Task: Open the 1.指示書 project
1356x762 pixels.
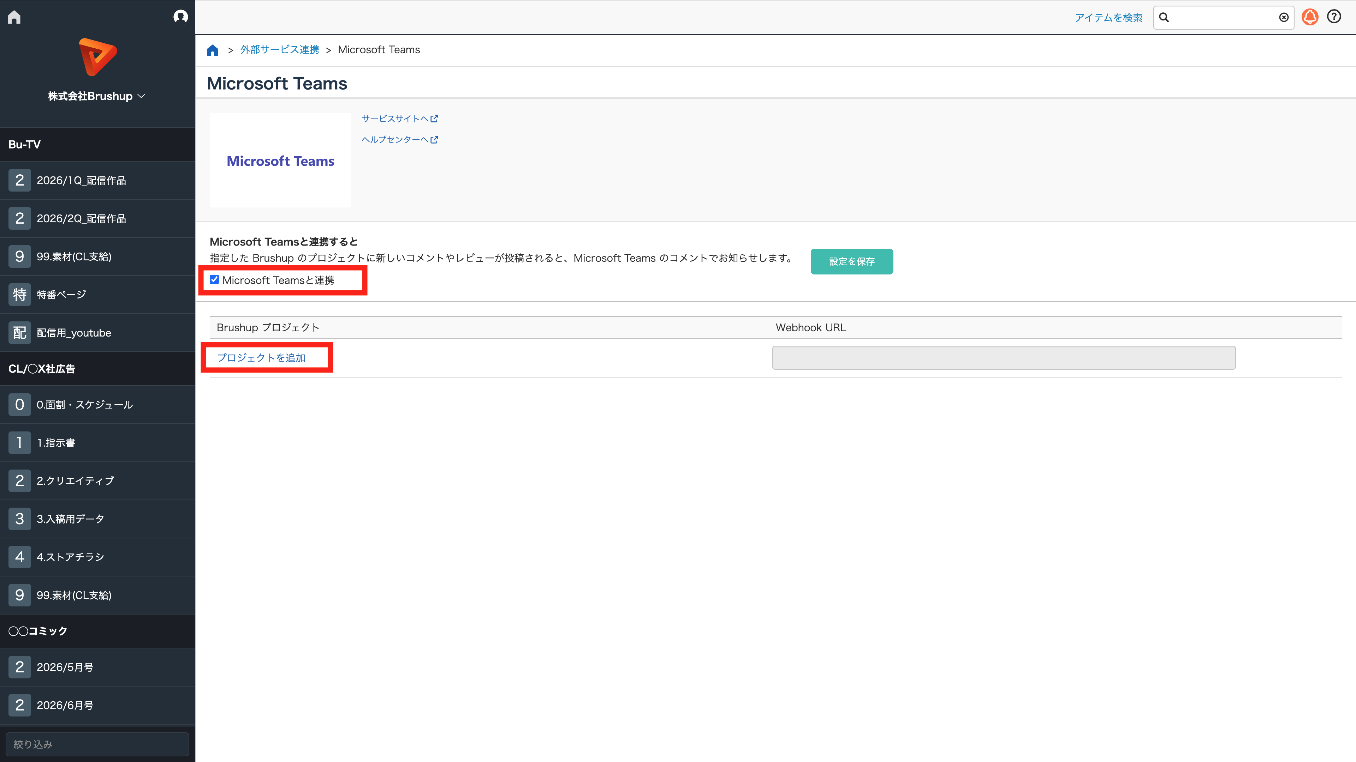Action: (97, 443)
